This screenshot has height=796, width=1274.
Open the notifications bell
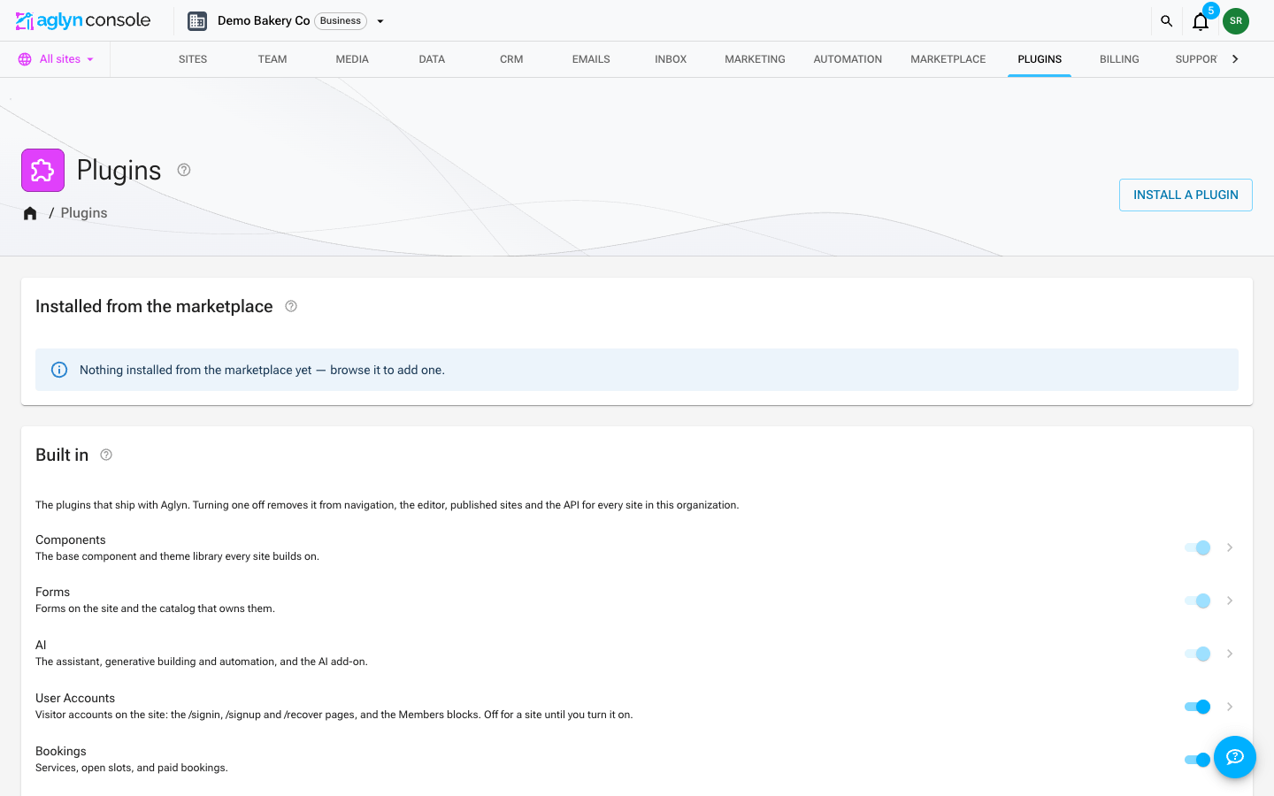click(1201, 21)
